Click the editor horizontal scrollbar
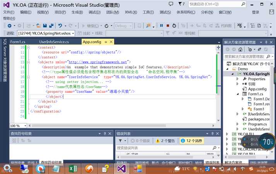This screenshot has height=174, width=276. [x=99, y=126]
